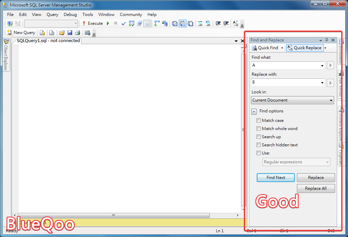Screen dimensions: 348x237
Task: Collapse the Find options section
Action: [254, 111]
